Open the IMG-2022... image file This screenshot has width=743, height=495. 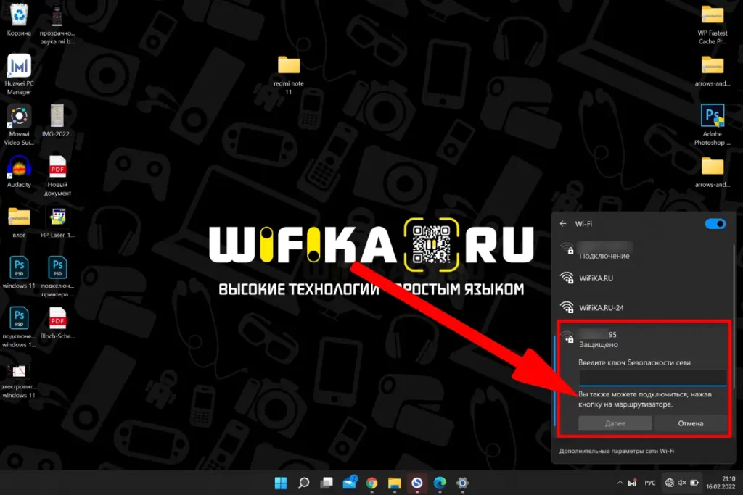coord(57,121)
